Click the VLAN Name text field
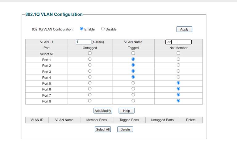The image size is (237, 165). (178, 42)
